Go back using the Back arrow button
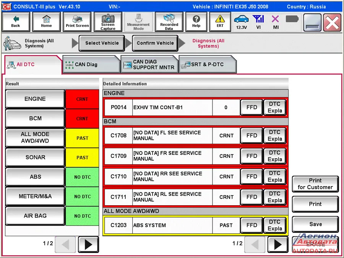344x258 pixels. (x=16, y=22)
